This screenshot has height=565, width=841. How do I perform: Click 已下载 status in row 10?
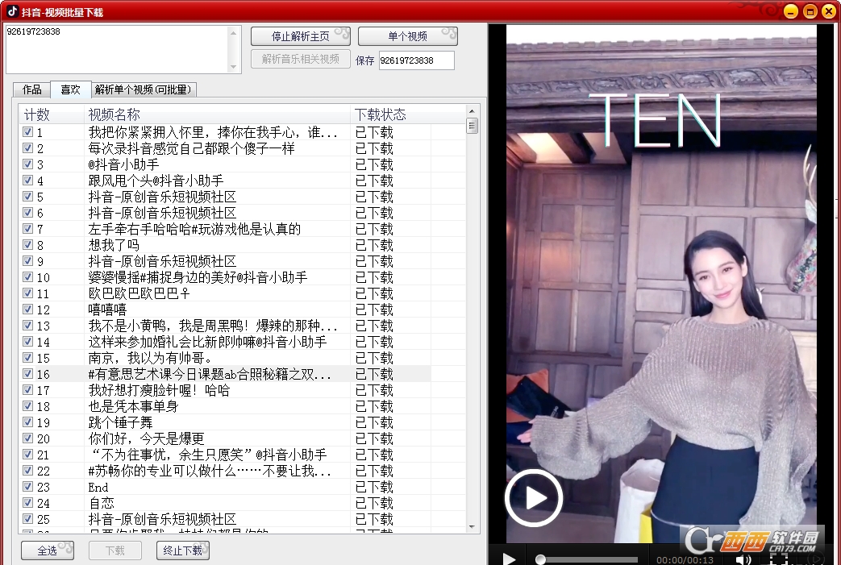[374, 277]
